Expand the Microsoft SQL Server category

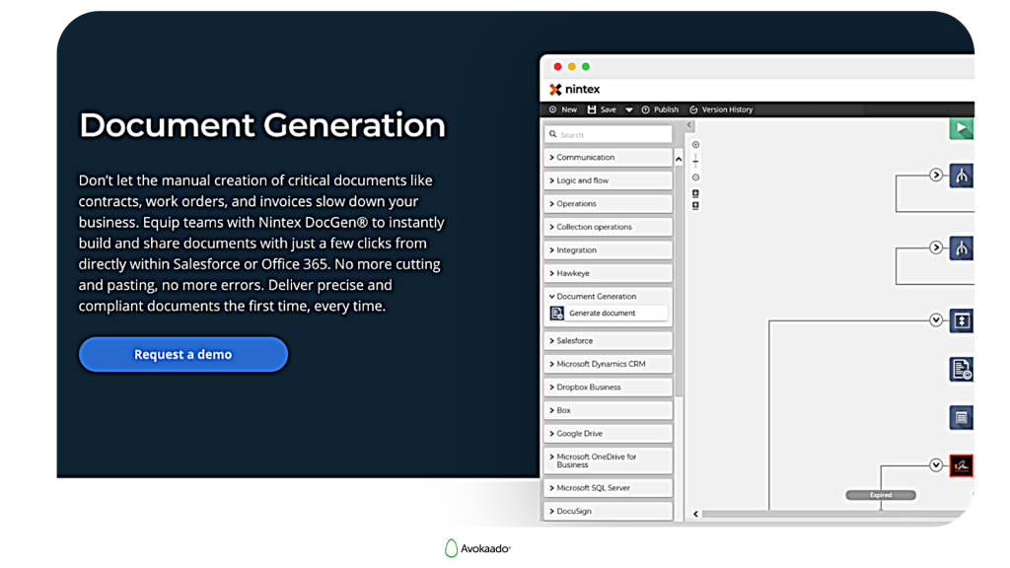(x=608, y=488)
